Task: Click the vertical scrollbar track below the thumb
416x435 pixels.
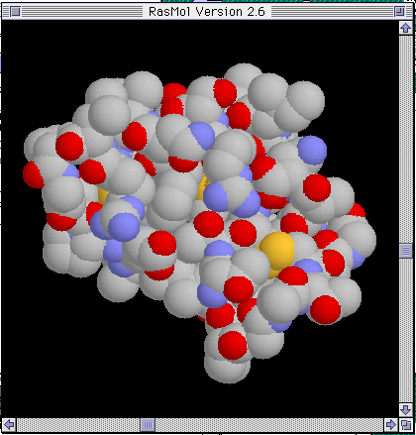Action: click(406, 330)
